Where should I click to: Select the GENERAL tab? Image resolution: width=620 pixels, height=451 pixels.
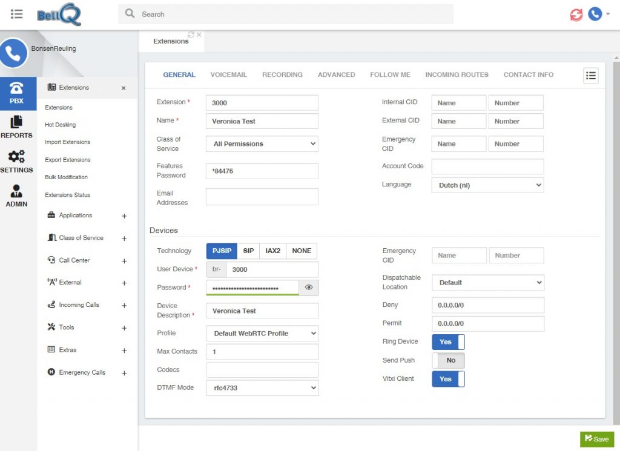tap(179, 74)
